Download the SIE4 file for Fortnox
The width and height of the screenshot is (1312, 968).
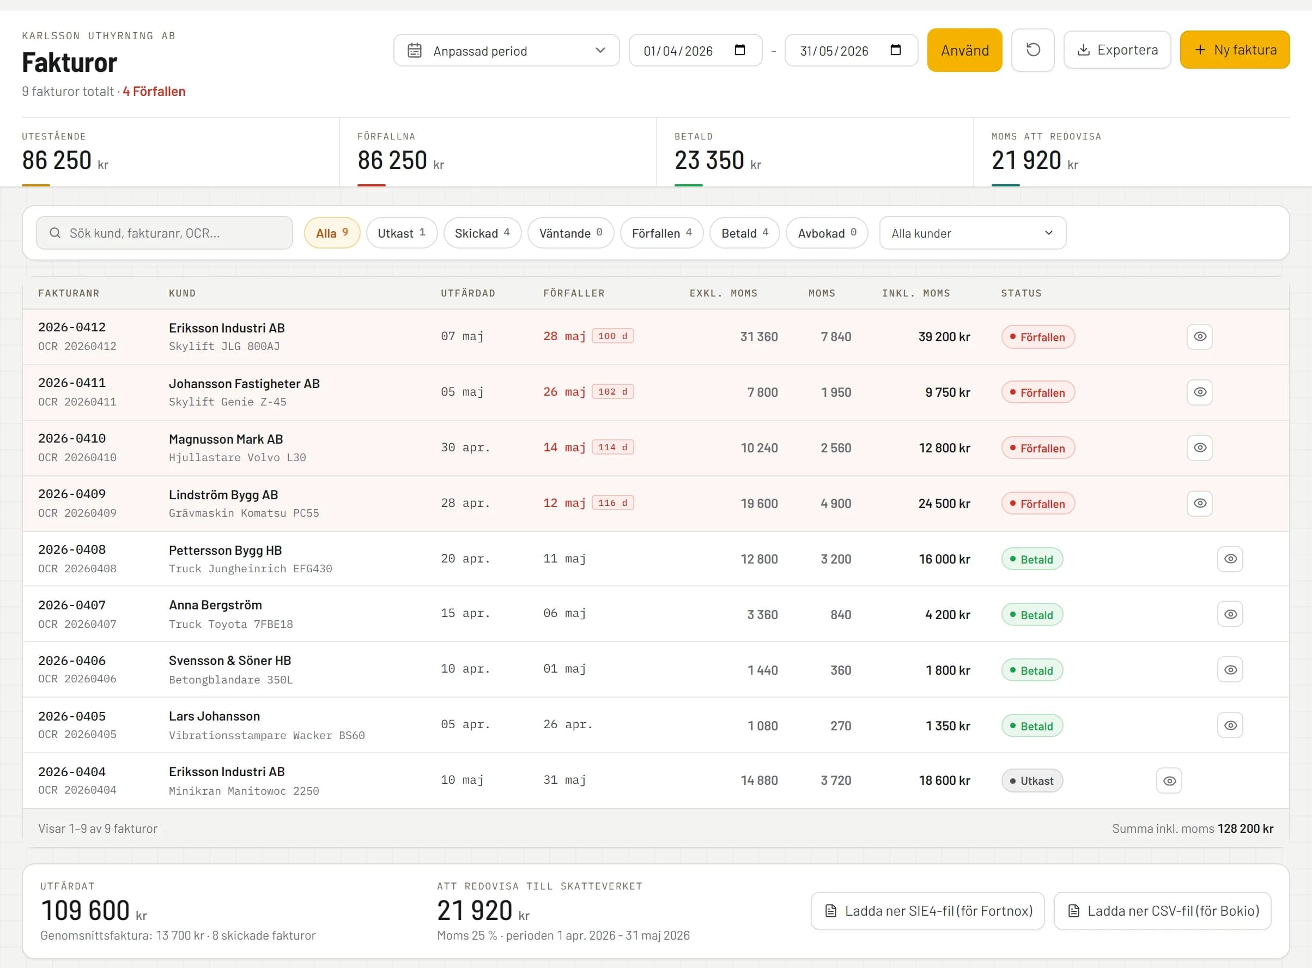(x=927, y=911)
